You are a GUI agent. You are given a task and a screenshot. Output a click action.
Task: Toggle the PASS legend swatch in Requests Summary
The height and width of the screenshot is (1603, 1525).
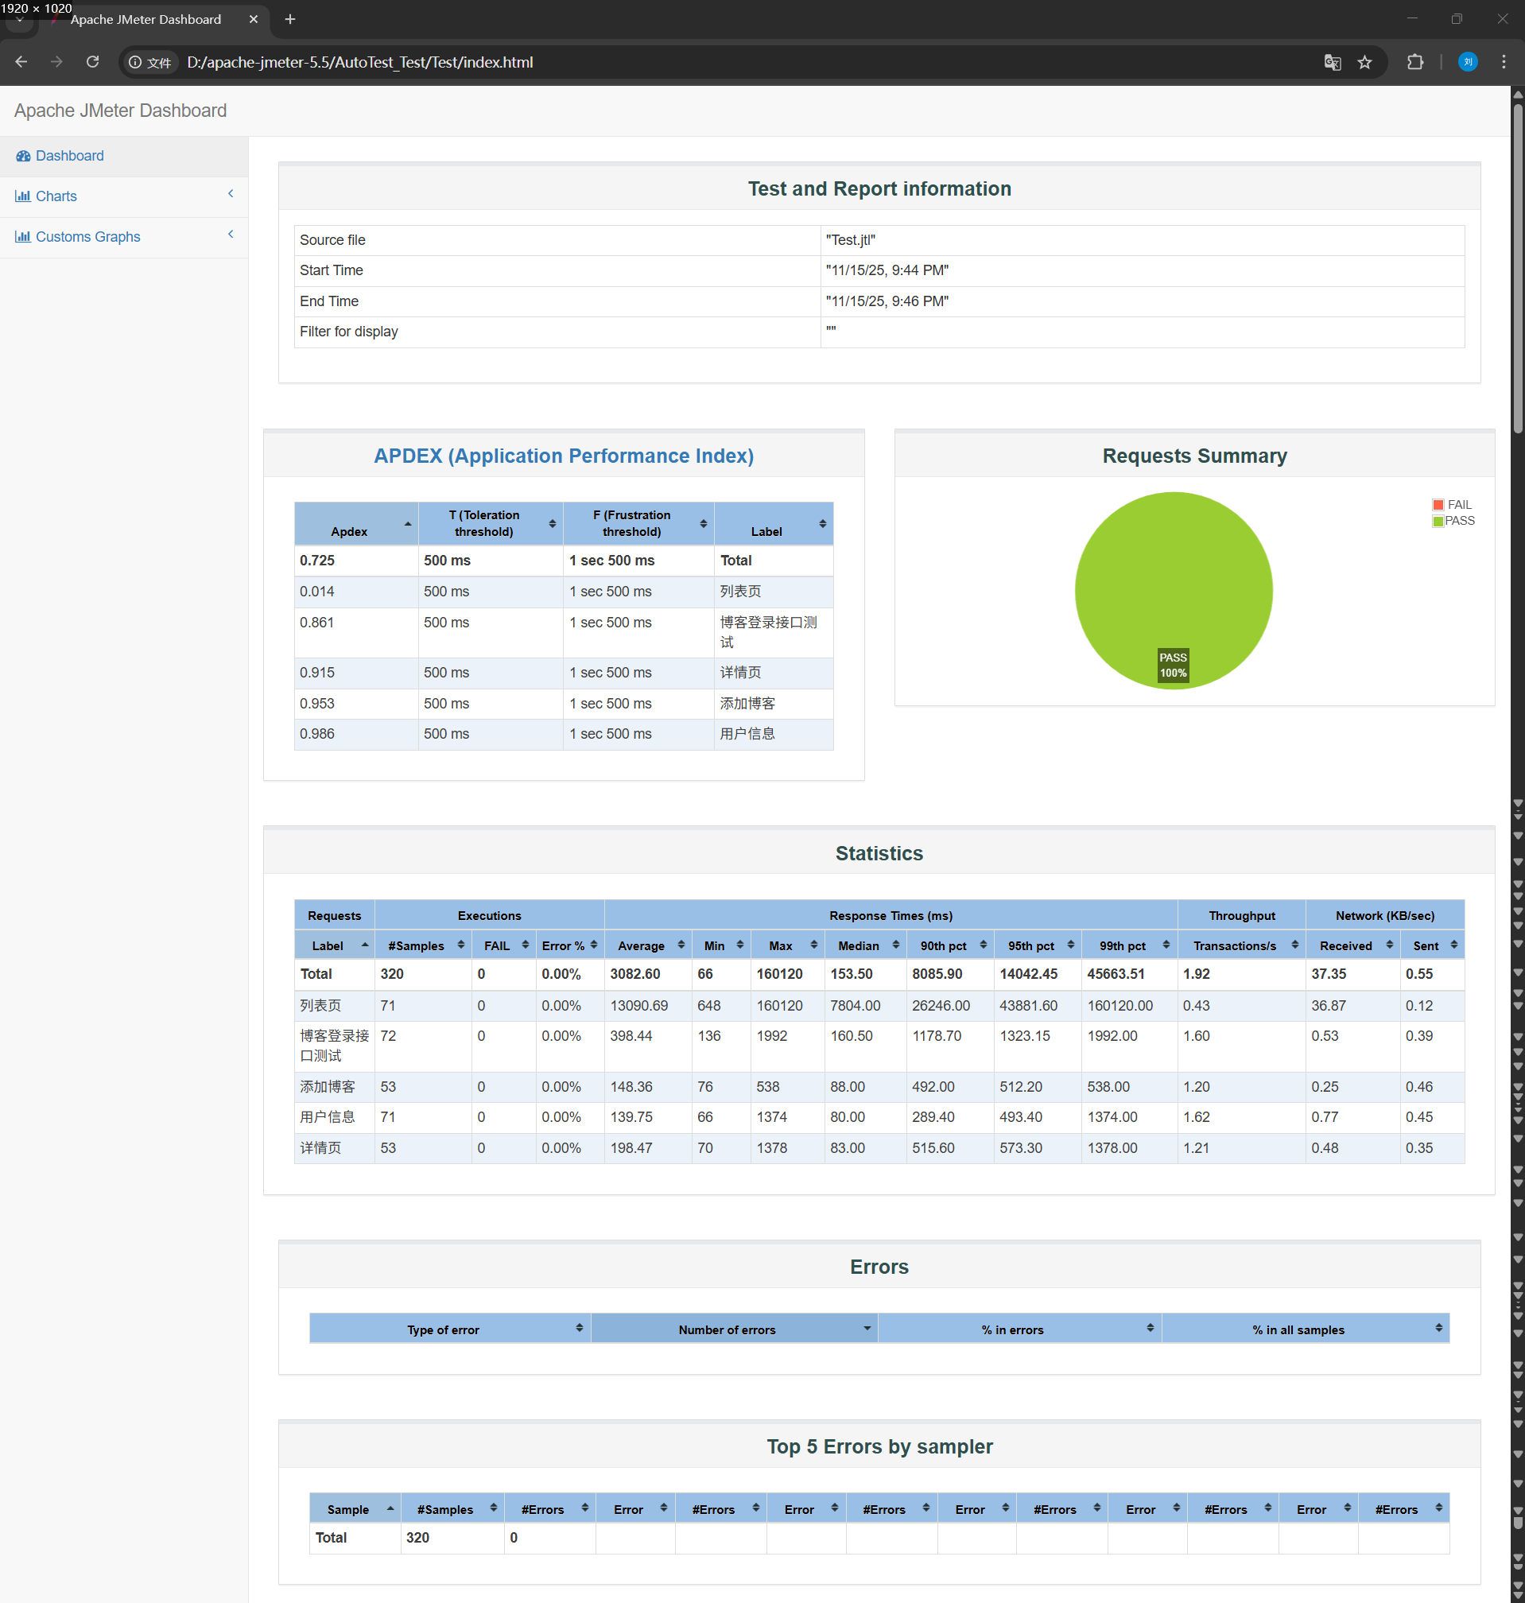[1438, 521]
